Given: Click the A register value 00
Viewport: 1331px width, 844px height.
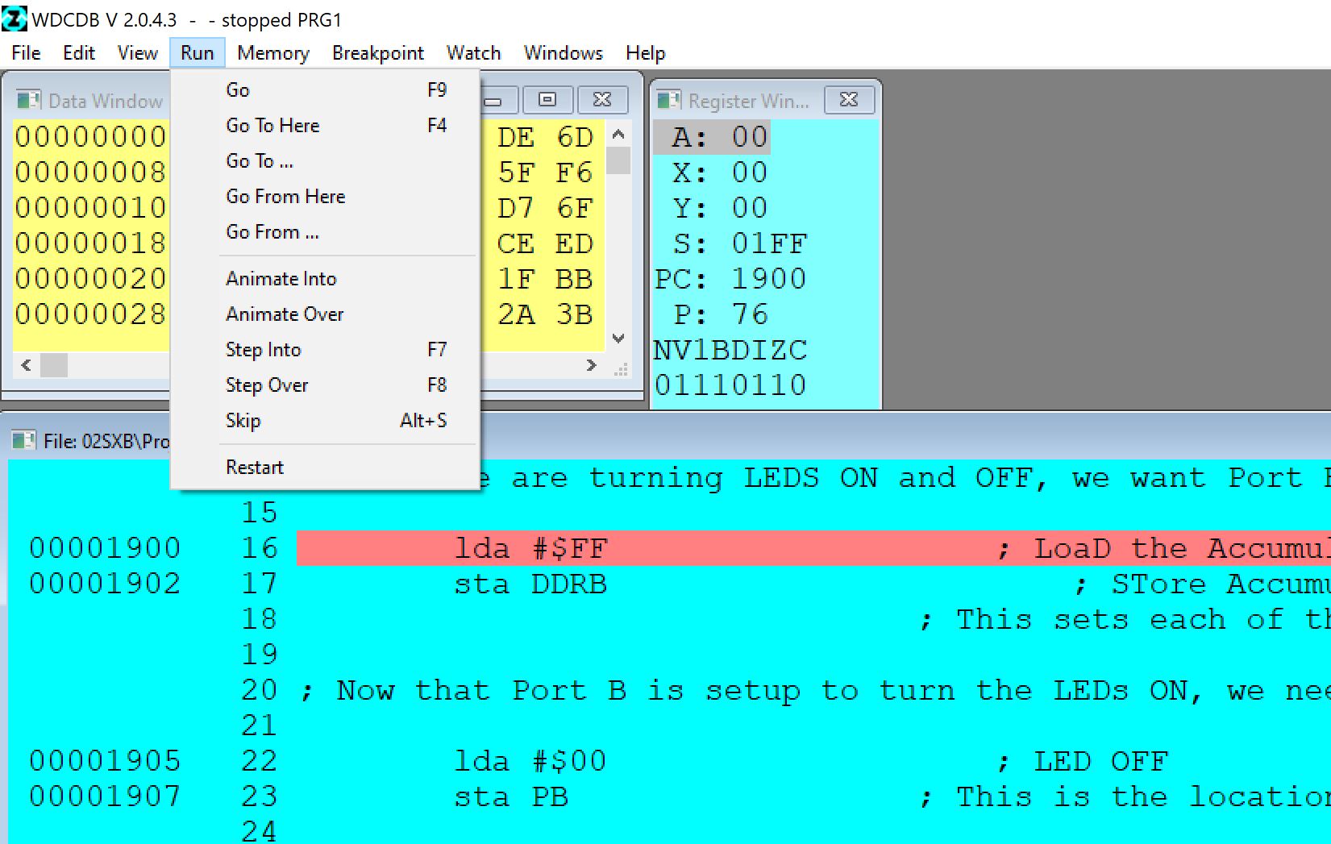Looking at the screenshot, I should [x=750, y=137].
